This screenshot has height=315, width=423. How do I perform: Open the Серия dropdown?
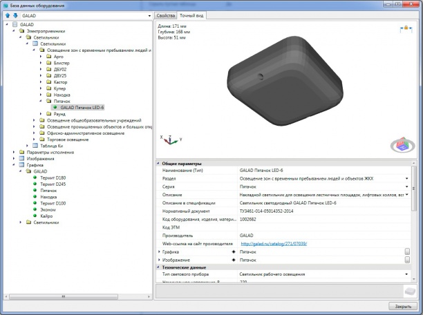click(414, 187)
